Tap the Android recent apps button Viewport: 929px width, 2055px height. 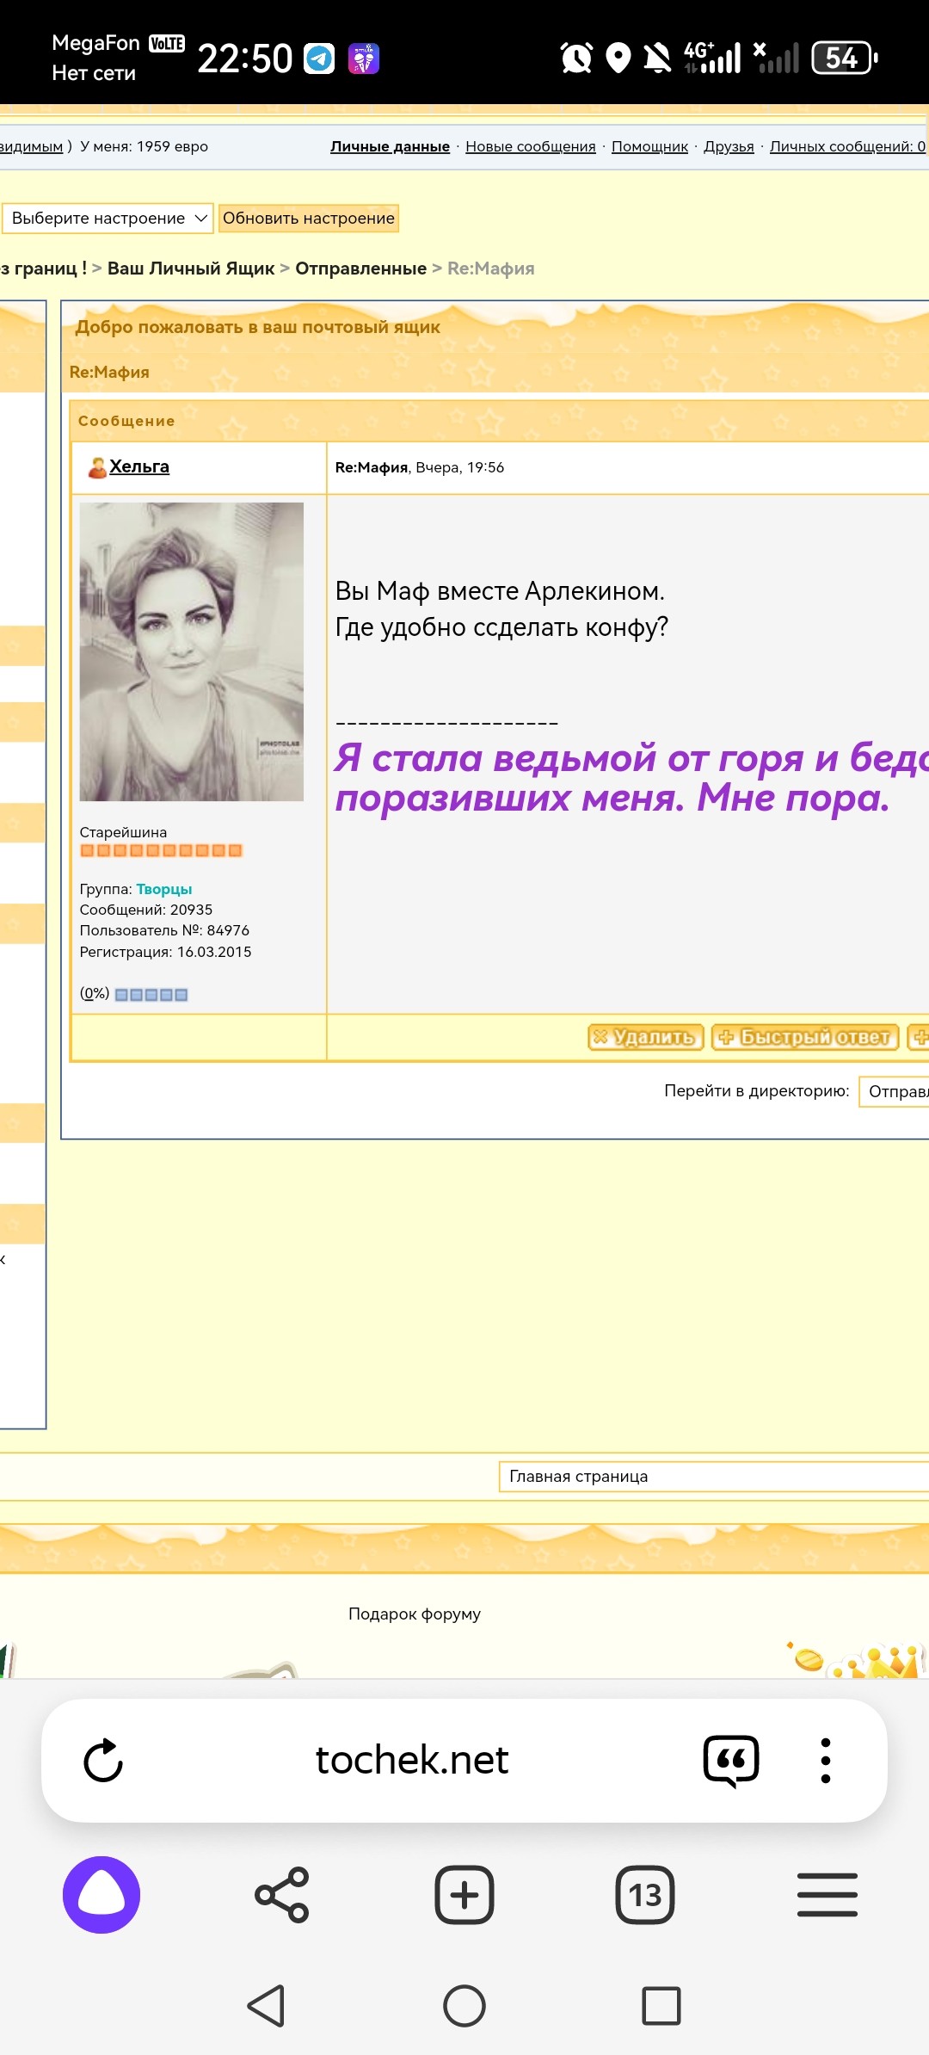(661, 2006)
